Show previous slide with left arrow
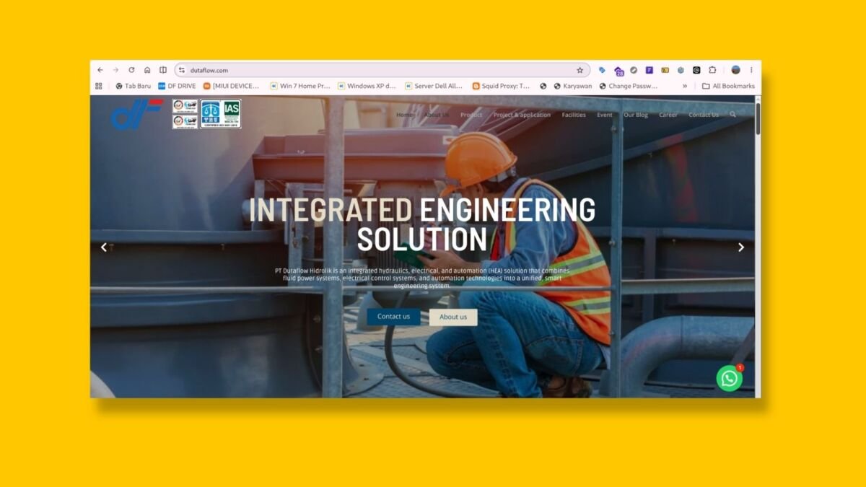866x487 pixels. pos(104,247)
